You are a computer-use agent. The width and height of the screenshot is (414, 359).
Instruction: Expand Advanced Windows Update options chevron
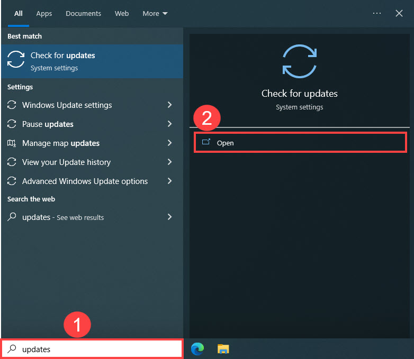pyautogui.click(x=170, y=181)
